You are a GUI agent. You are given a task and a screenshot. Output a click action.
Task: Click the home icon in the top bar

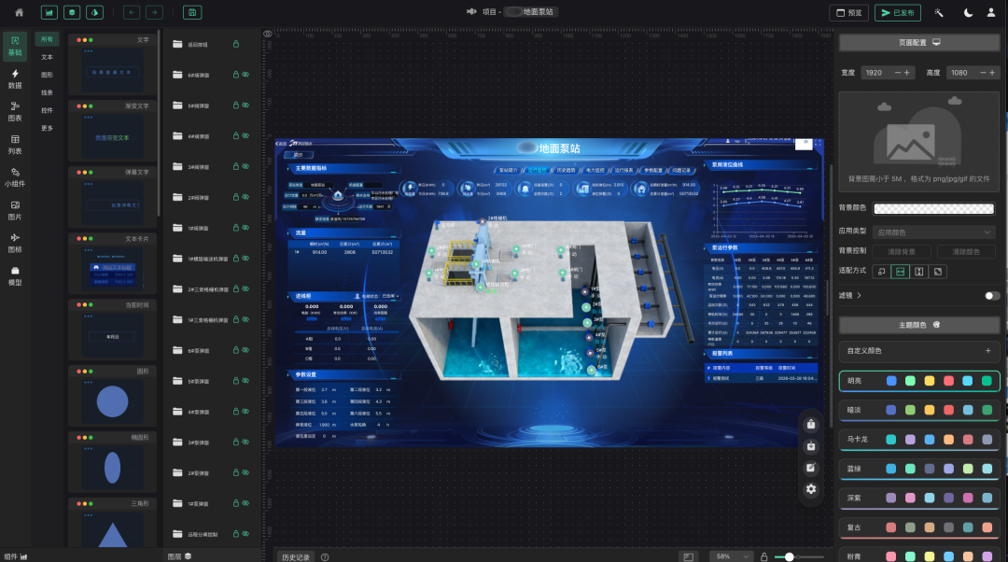[19, 12]
